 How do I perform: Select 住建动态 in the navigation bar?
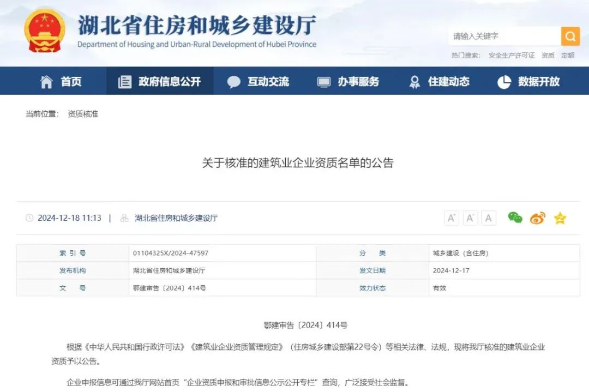[x=439, y=82]
